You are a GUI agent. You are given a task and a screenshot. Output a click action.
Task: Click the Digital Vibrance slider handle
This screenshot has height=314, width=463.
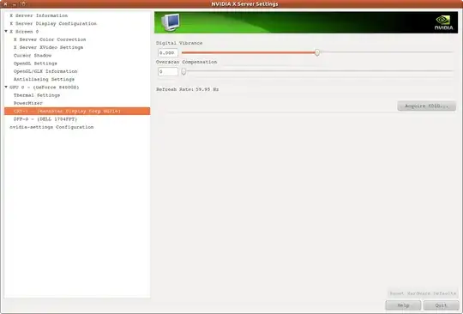317,52
